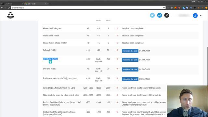Image resolution: width=208 pixels, height=117 pixels.
Task: Click 'Each day+60' value
Action: pos(98,60)
